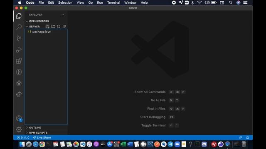Click Live Share in the status bar

click(x=42, y=137)
